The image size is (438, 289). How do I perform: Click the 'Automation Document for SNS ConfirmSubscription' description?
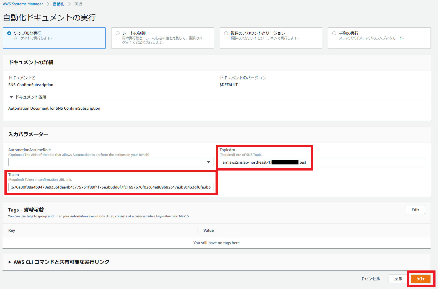pyautogui.click(x=54, y=108)
